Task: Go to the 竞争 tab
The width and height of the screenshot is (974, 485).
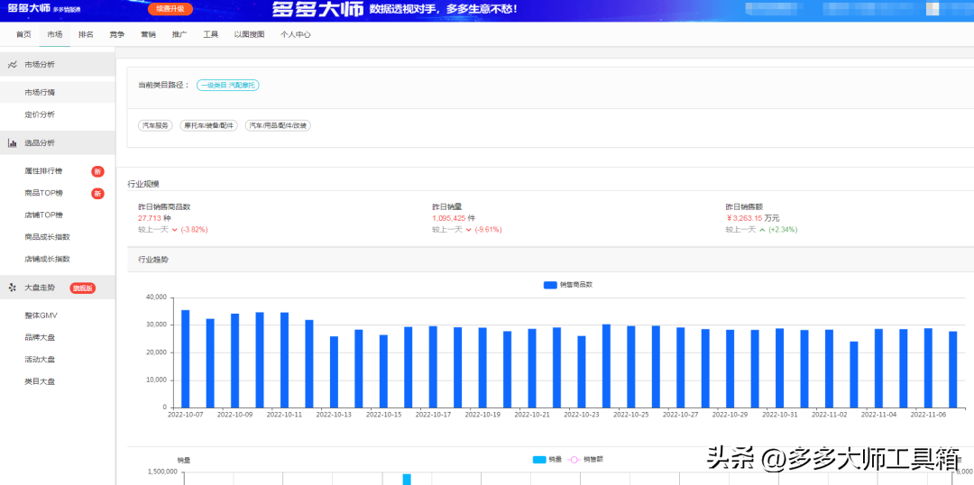Action: [116, 35]
